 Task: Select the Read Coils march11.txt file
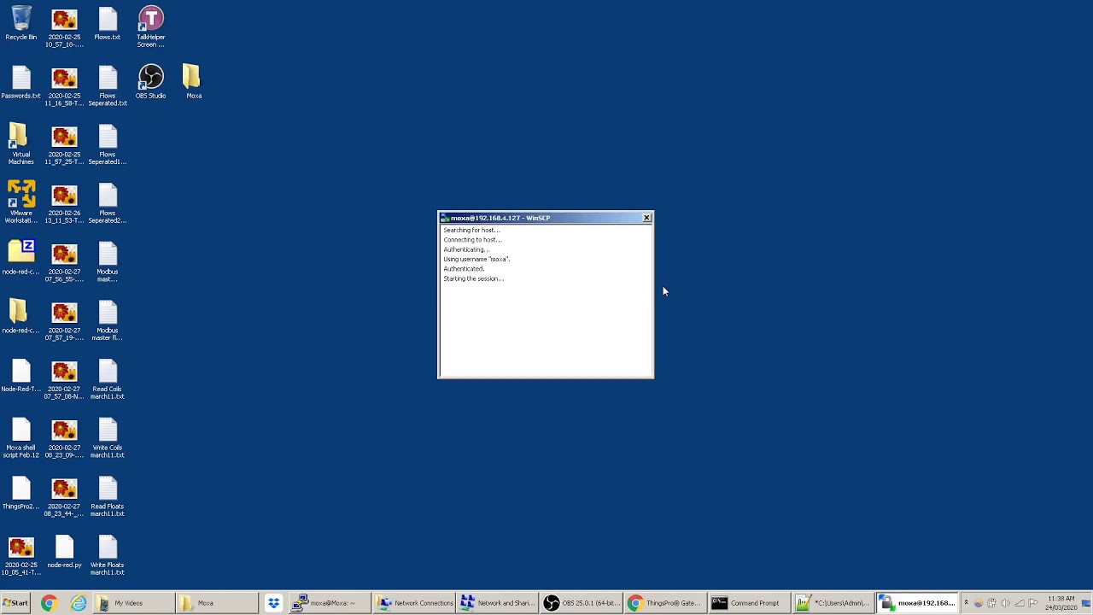coord(108,379)
